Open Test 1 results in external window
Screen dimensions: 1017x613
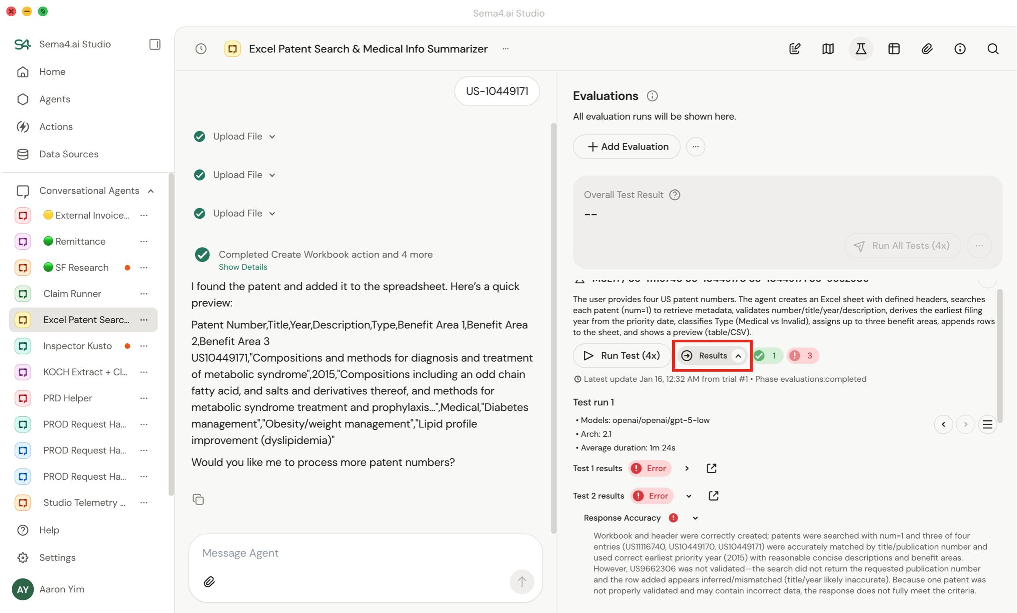pyautogui.click(x=712, y=468)
